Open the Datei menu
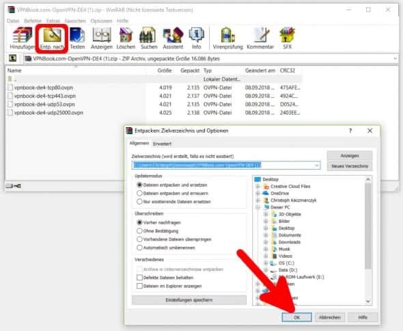Image resolution: width=403 pixels, height=331 pixels. [x=13, y=21]
